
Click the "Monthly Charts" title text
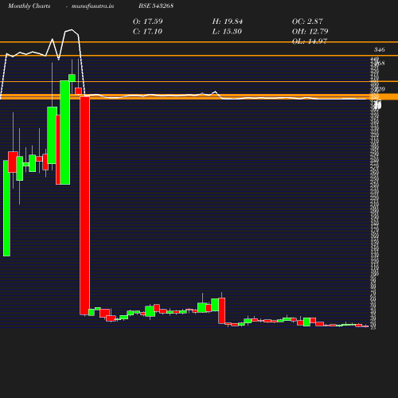pyautogui.click(x=29, y=6)
